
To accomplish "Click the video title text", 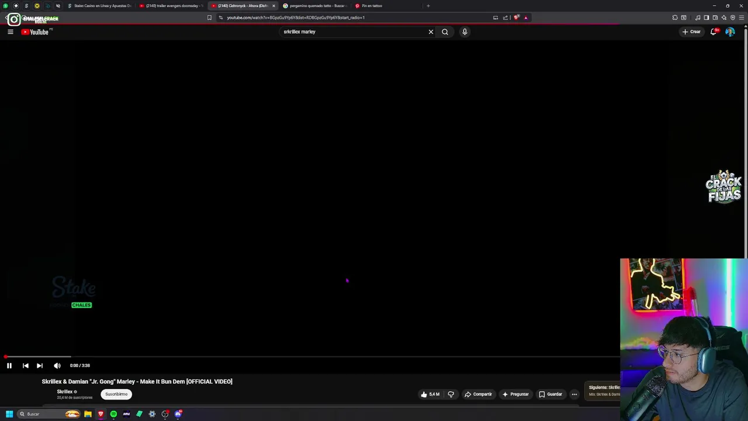I will (x=137, y=381).
